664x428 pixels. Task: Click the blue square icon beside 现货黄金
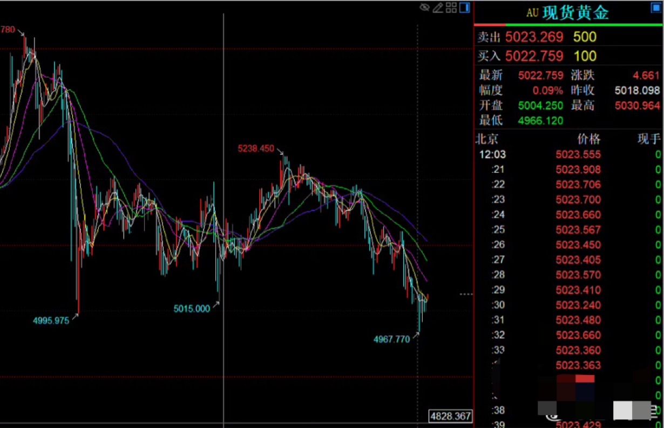coord(656,8)
